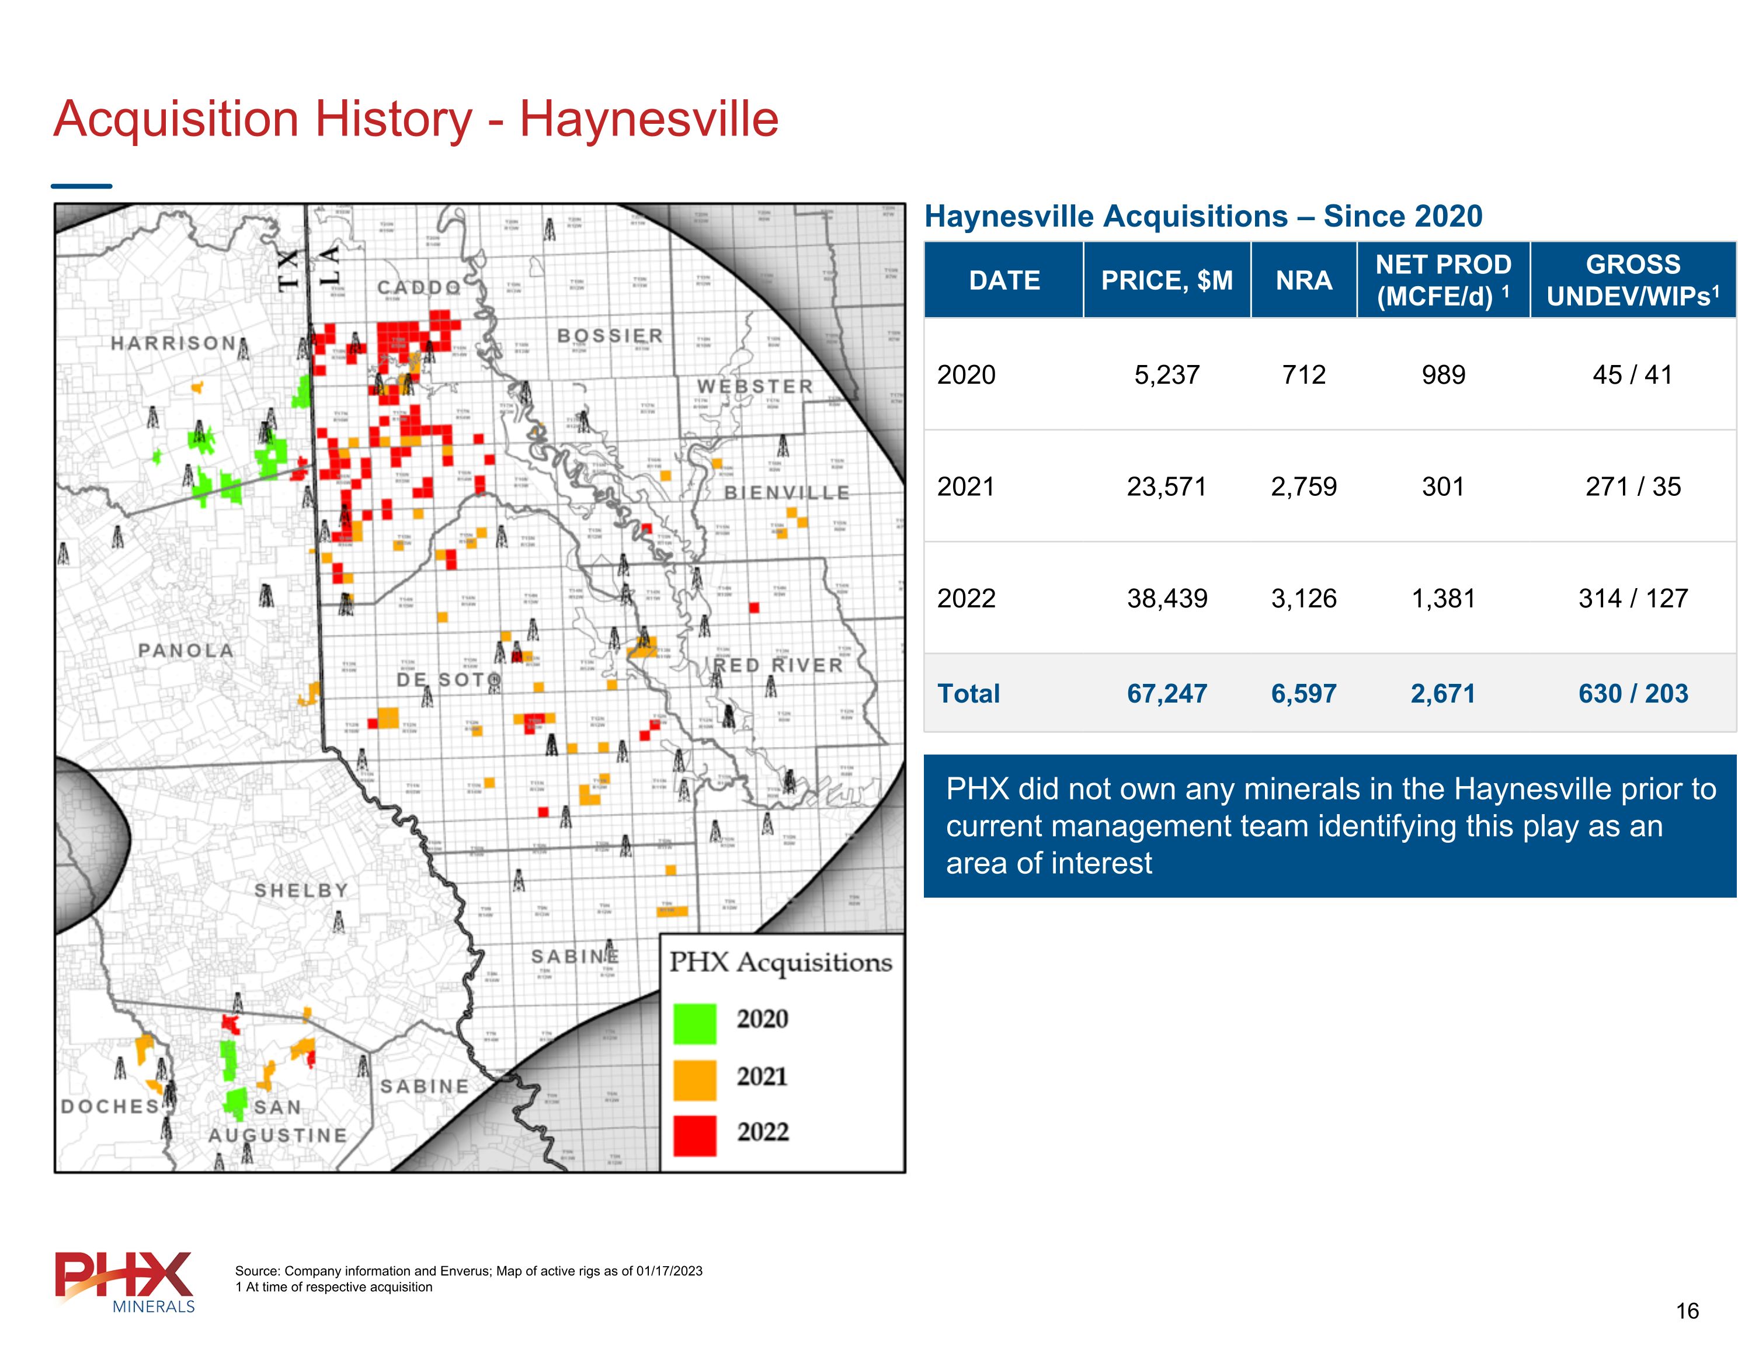The image size is (1752, 1352).
Task: Click the 2022 legend label in the map legend
Action: pyautogui.click(x=762, y=1132)
